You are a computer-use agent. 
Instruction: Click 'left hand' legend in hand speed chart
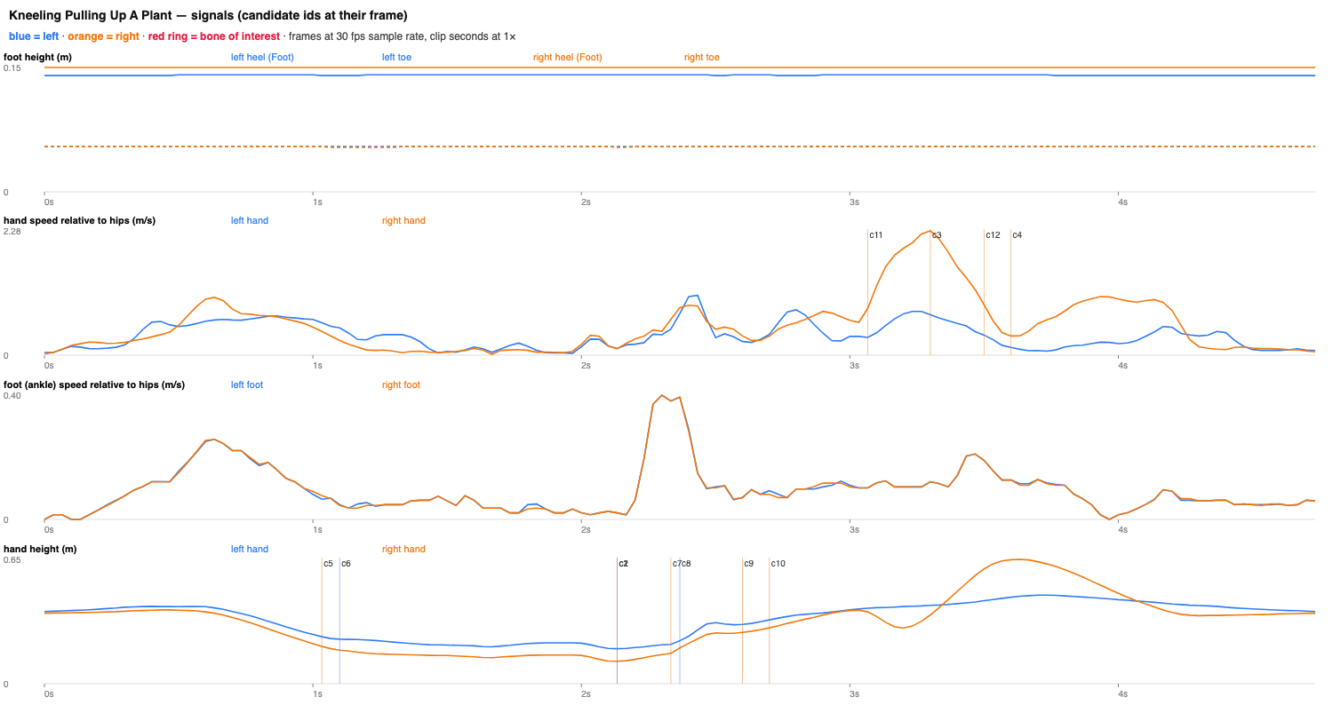coord(250,221)
